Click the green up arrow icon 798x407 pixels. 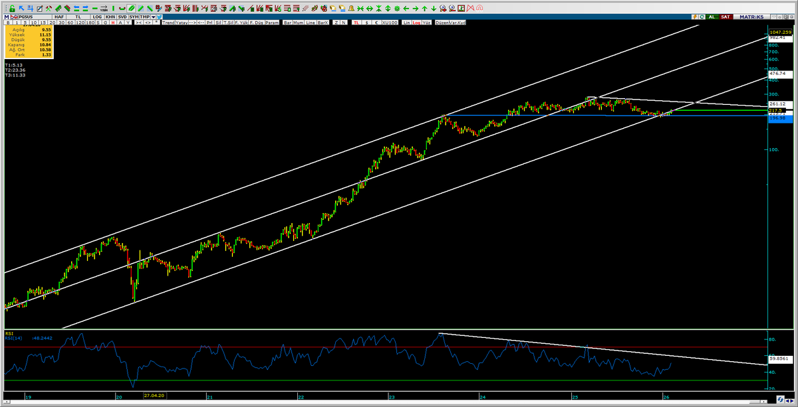pyautogui.click(x=424, y=9)
